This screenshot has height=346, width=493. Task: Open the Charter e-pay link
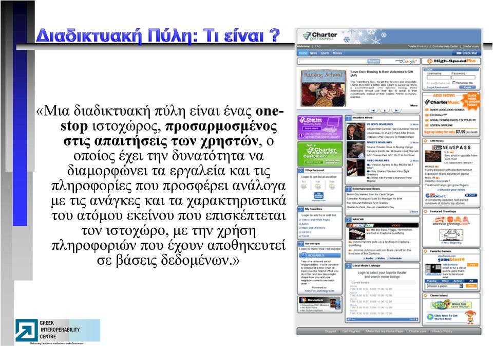[471, 47]
